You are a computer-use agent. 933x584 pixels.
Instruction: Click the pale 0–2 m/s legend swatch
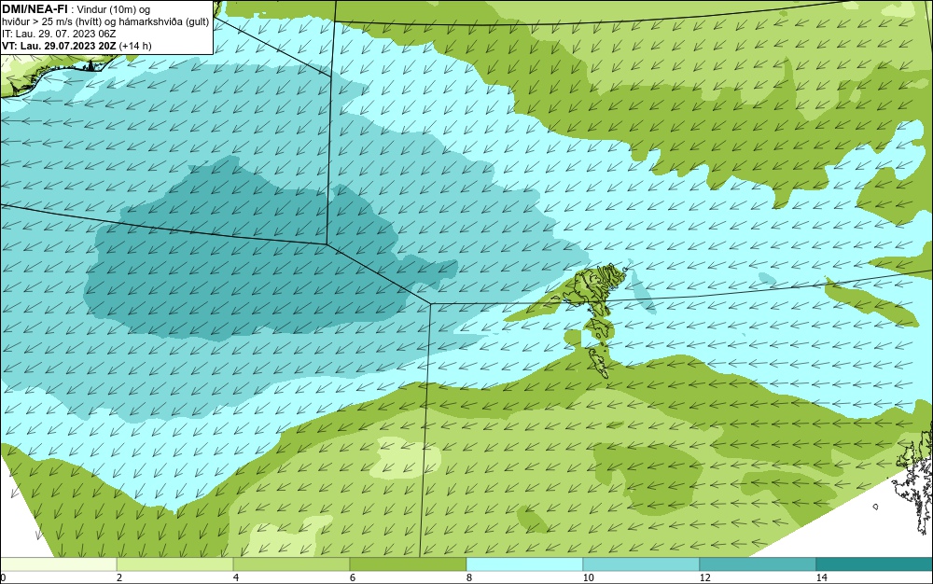[58, 563]
